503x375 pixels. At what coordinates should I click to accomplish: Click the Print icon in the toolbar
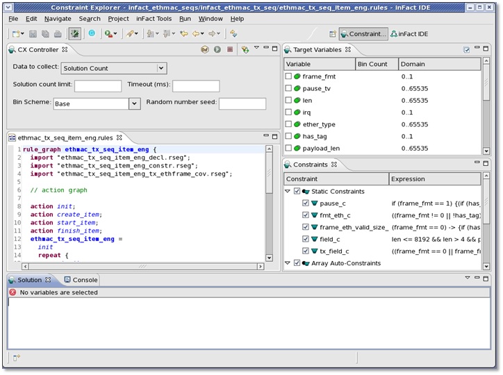click(57, 33)
